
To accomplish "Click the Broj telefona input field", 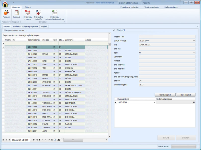I will tap(167, 65).
